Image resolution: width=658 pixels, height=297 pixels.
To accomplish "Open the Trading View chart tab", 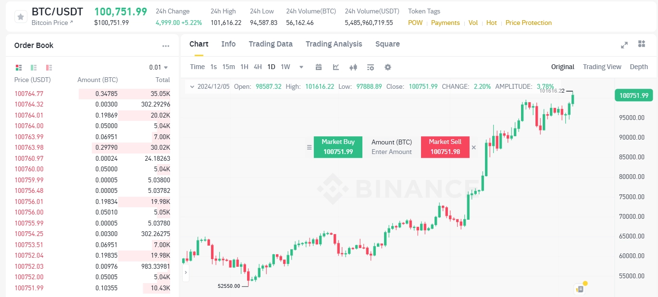I will (602, 67).
